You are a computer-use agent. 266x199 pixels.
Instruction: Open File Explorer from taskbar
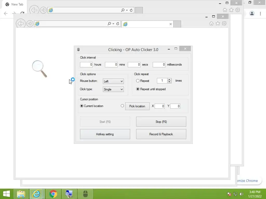[21, 194]
